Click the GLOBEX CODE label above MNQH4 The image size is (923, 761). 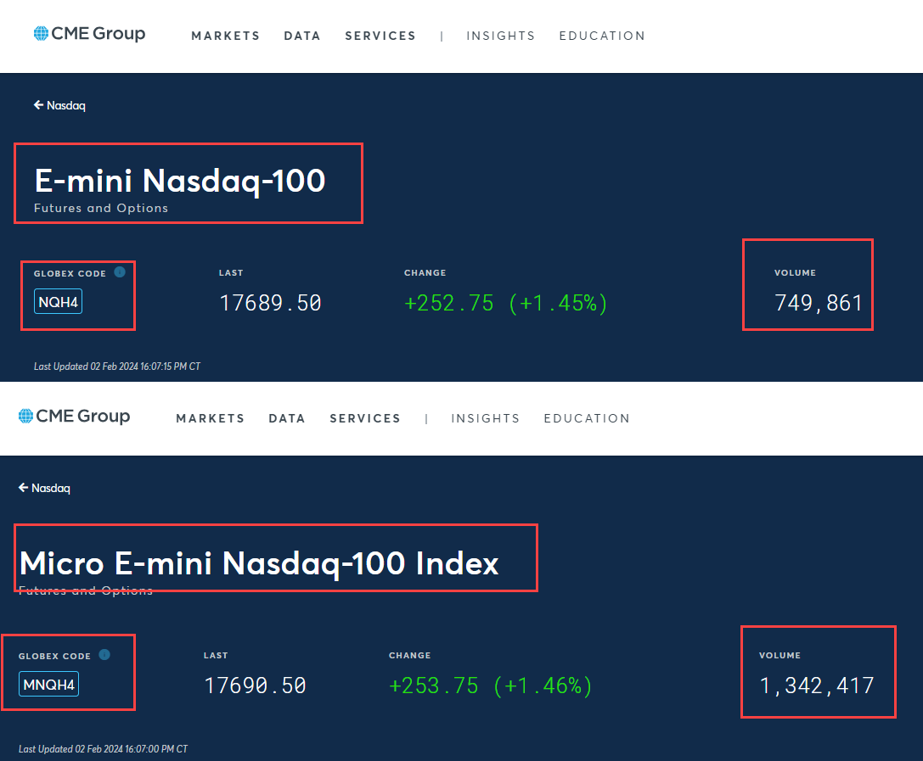tap(54, 656)
